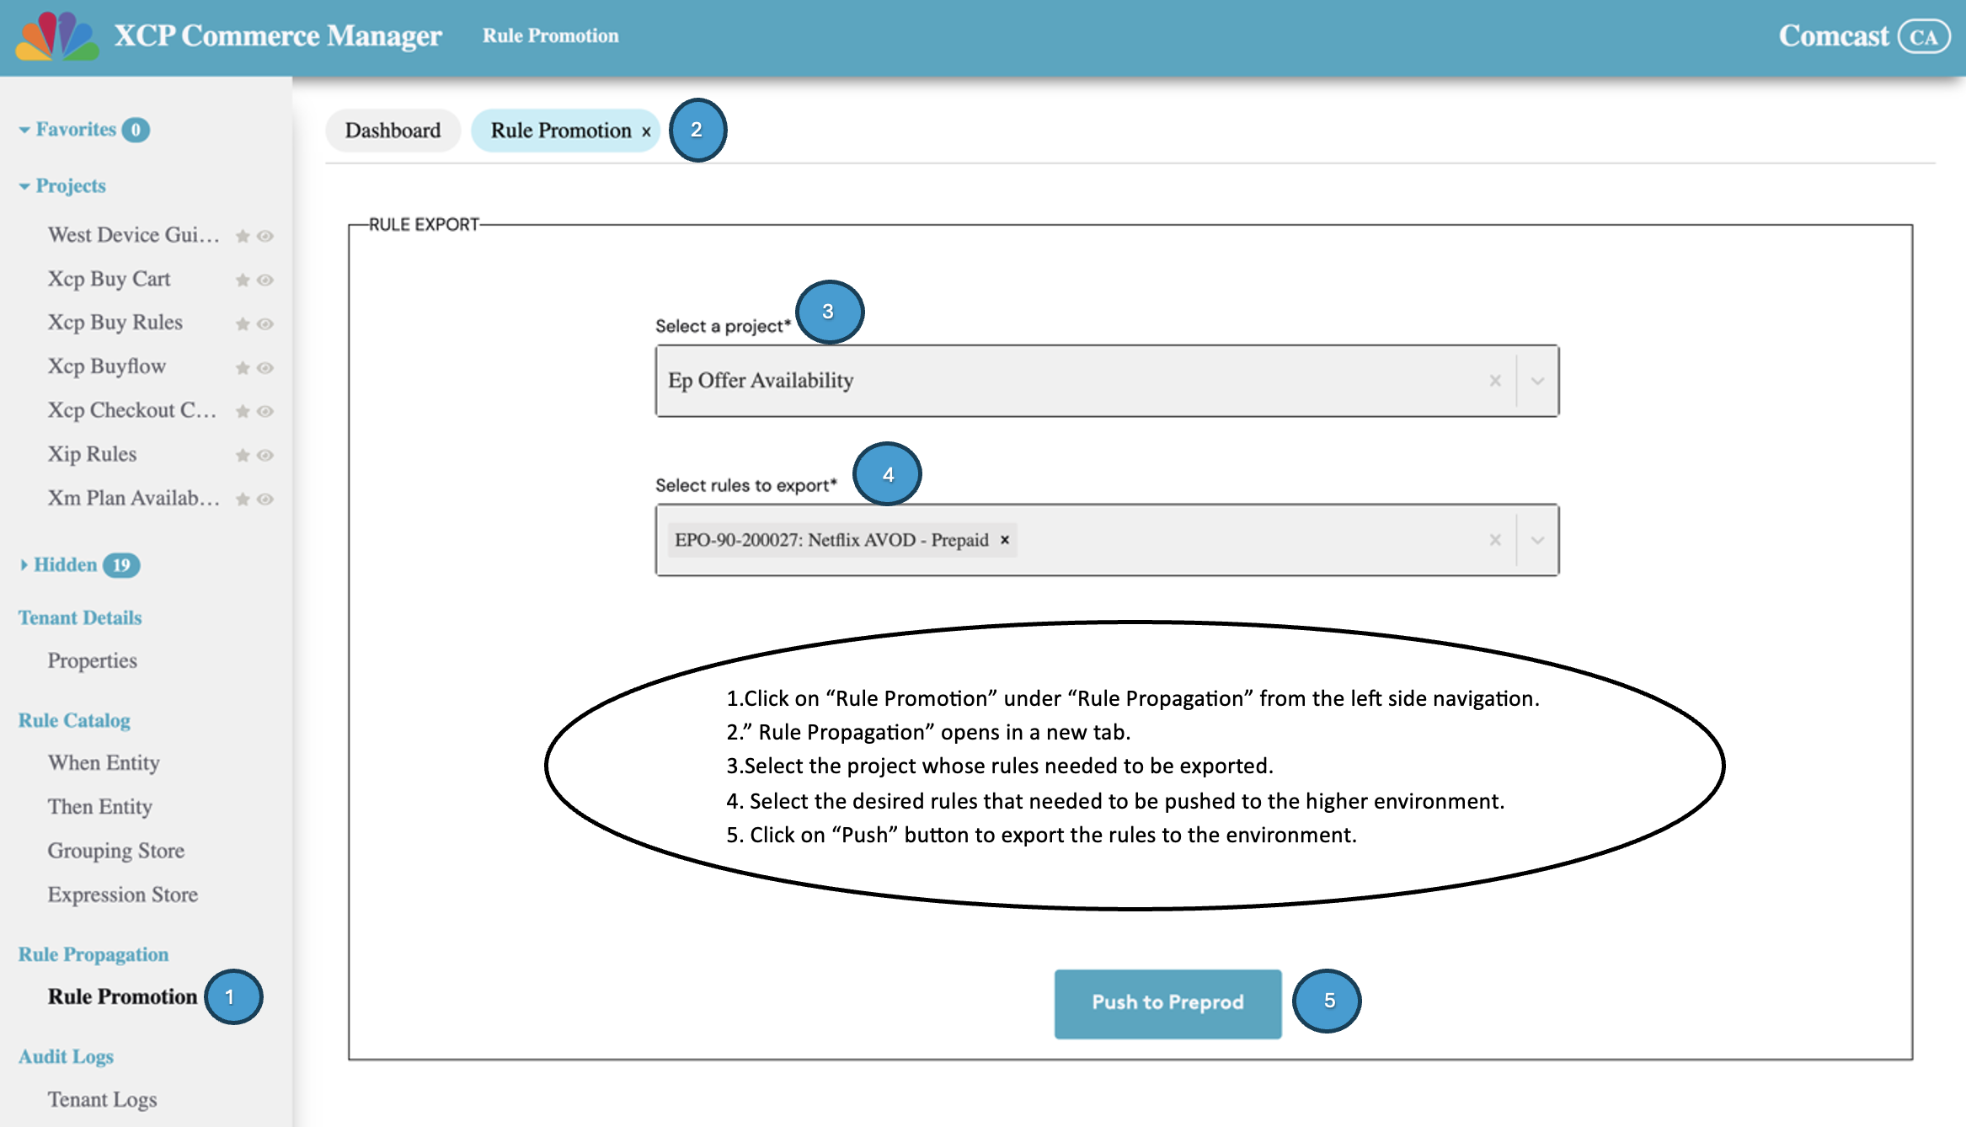Click the Rule Propagation heading
Viewport: 1966px width, 1127px height.
point(93,955)
